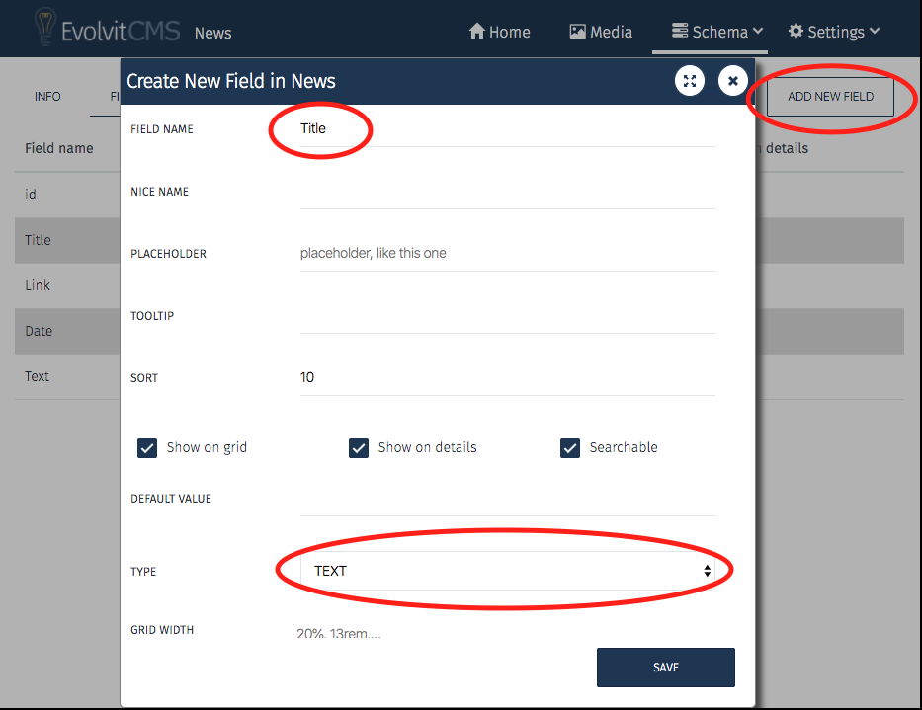Viewport: 922px width, 710px height.
Task: Toggle the Show on details checkbox
Action: click(359, 448)
